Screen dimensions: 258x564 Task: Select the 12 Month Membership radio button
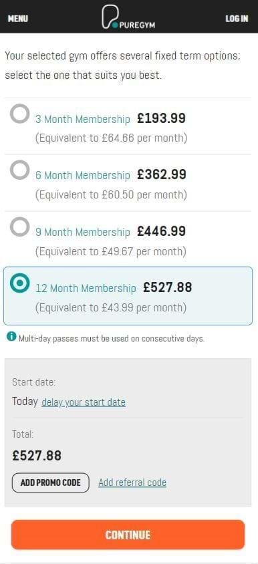click(19, 283)
